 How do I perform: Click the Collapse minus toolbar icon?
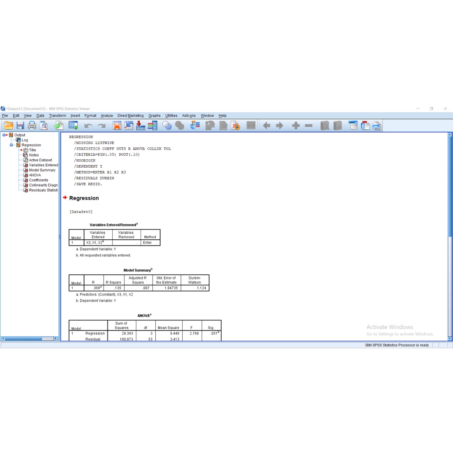point(309,126)
